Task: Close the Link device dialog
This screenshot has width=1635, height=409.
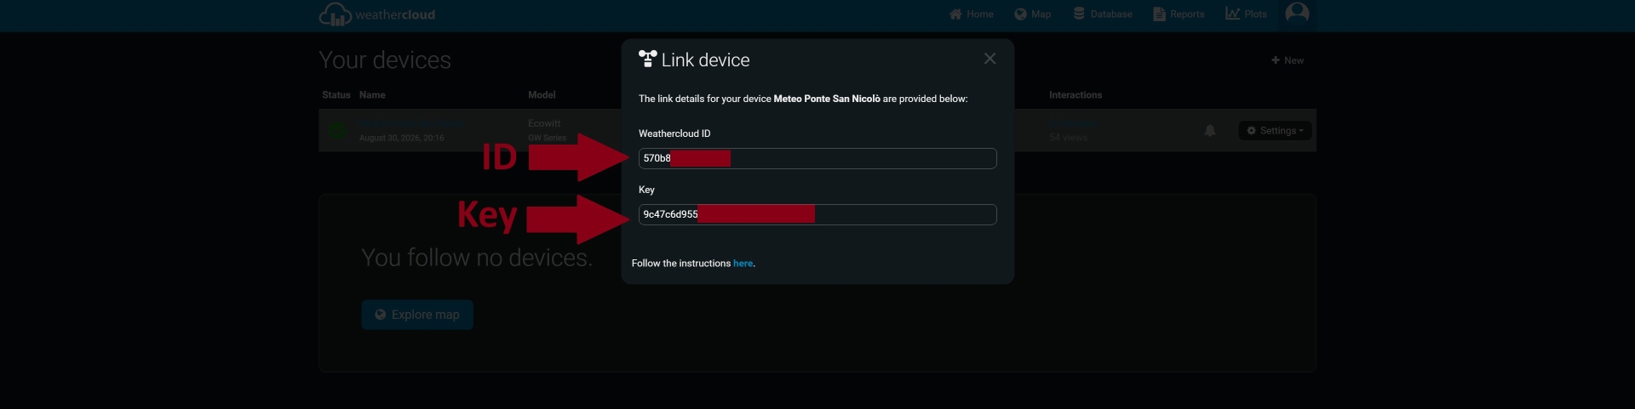Action: point(990,59)
